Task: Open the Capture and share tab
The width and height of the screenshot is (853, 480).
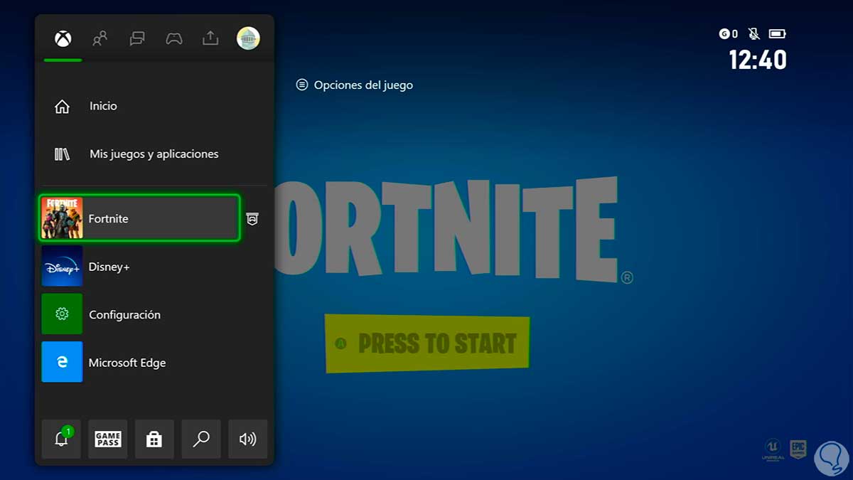Action: coord(210,38)
